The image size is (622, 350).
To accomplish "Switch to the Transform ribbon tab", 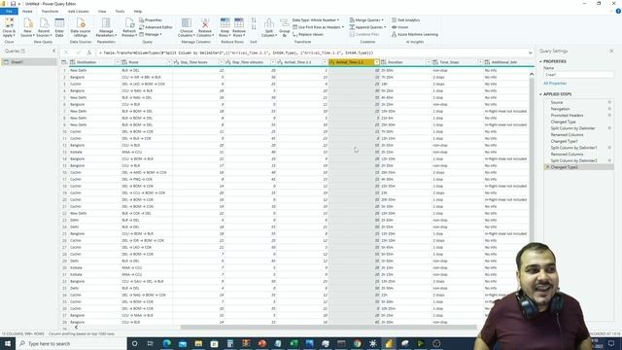I will click(x=50, y=11).
